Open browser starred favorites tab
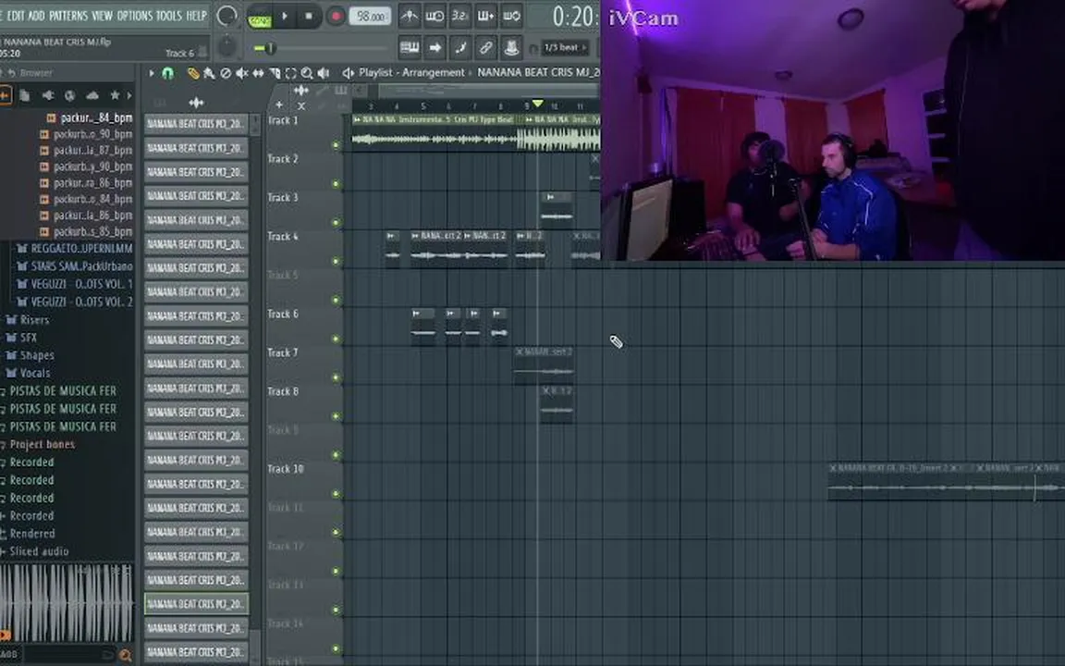The height and width of the screenshot is (666, 1065). (115, 95)
